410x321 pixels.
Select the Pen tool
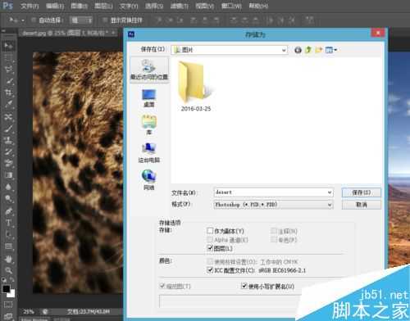(x=8, y=211)
